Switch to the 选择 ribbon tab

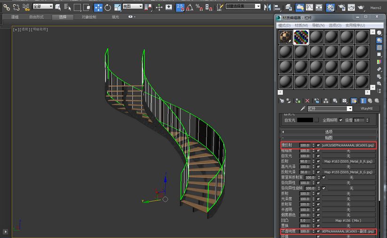point(63,17)
